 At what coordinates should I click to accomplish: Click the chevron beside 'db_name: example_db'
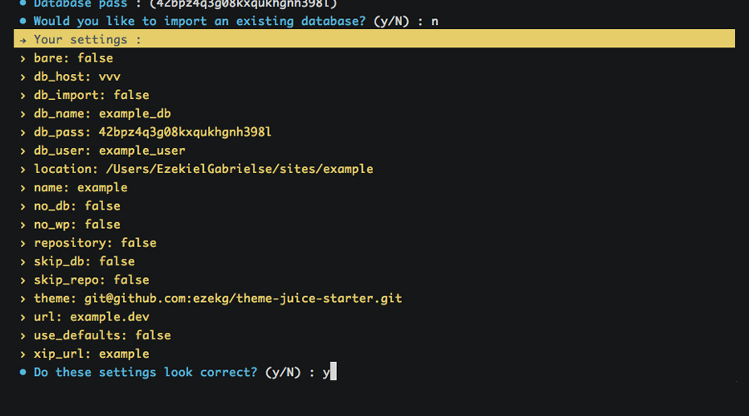(x=22, y=114)
